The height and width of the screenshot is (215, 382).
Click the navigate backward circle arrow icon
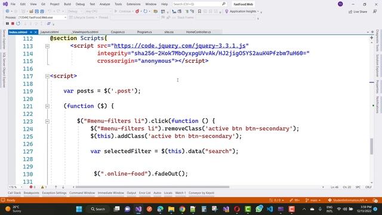(x=8, y=11)
